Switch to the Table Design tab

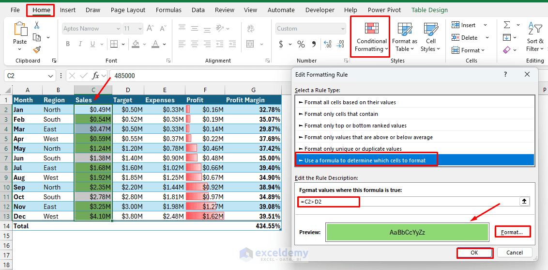pos(429,10)
